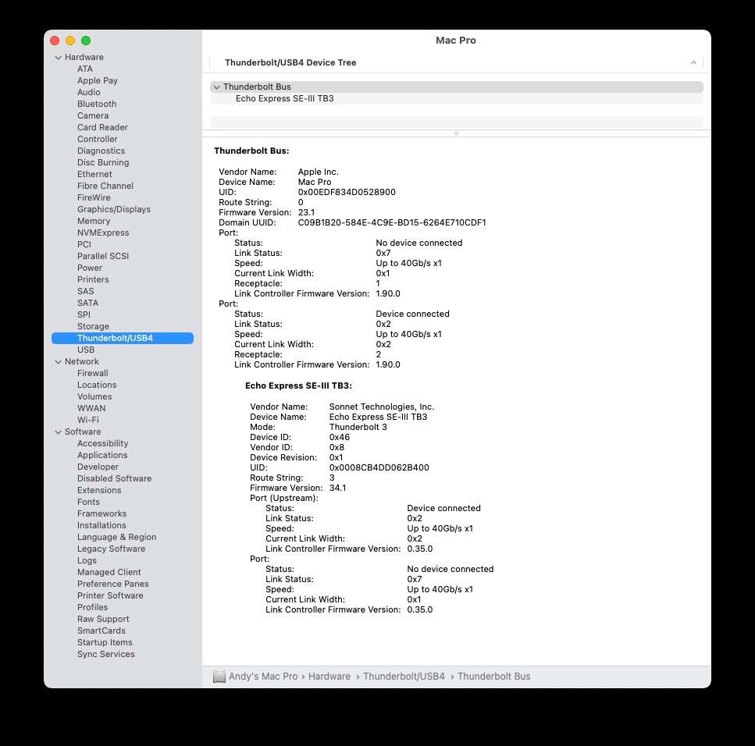Open Sync Services in the sidebar
Image resolution: width=755 pixels, height=746 pixels.
(106, 654)
